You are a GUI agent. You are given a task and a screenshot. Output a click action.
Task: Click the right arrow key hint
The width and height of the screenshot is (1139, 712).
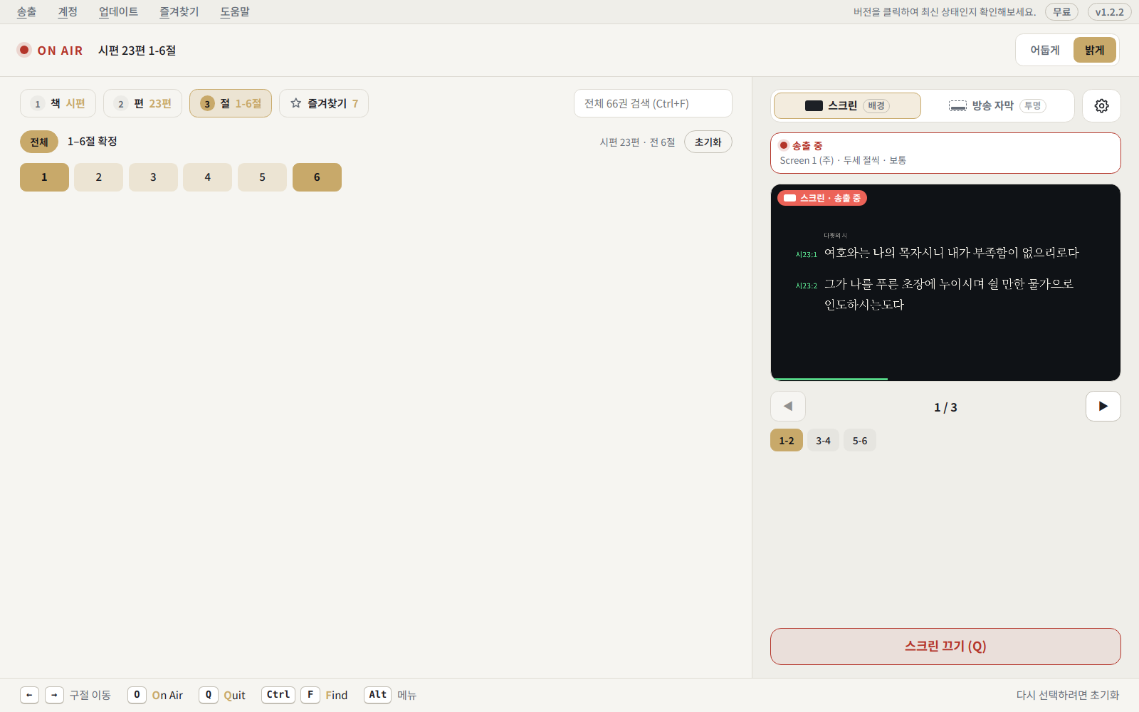point(54,695)
